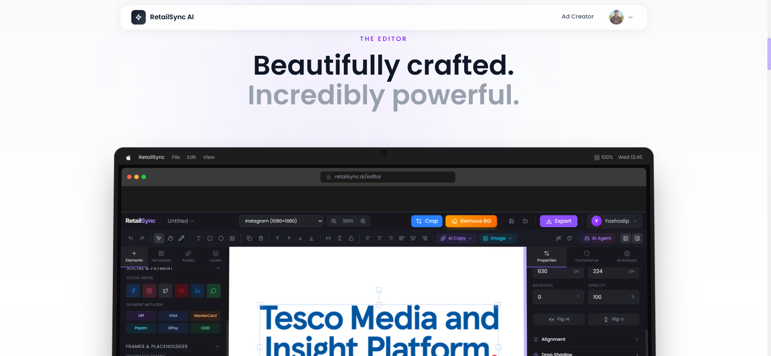Click the zoom out magnifier icon
Image resolution: width=771 pixels, height=356 pixels.
point(334,221)
